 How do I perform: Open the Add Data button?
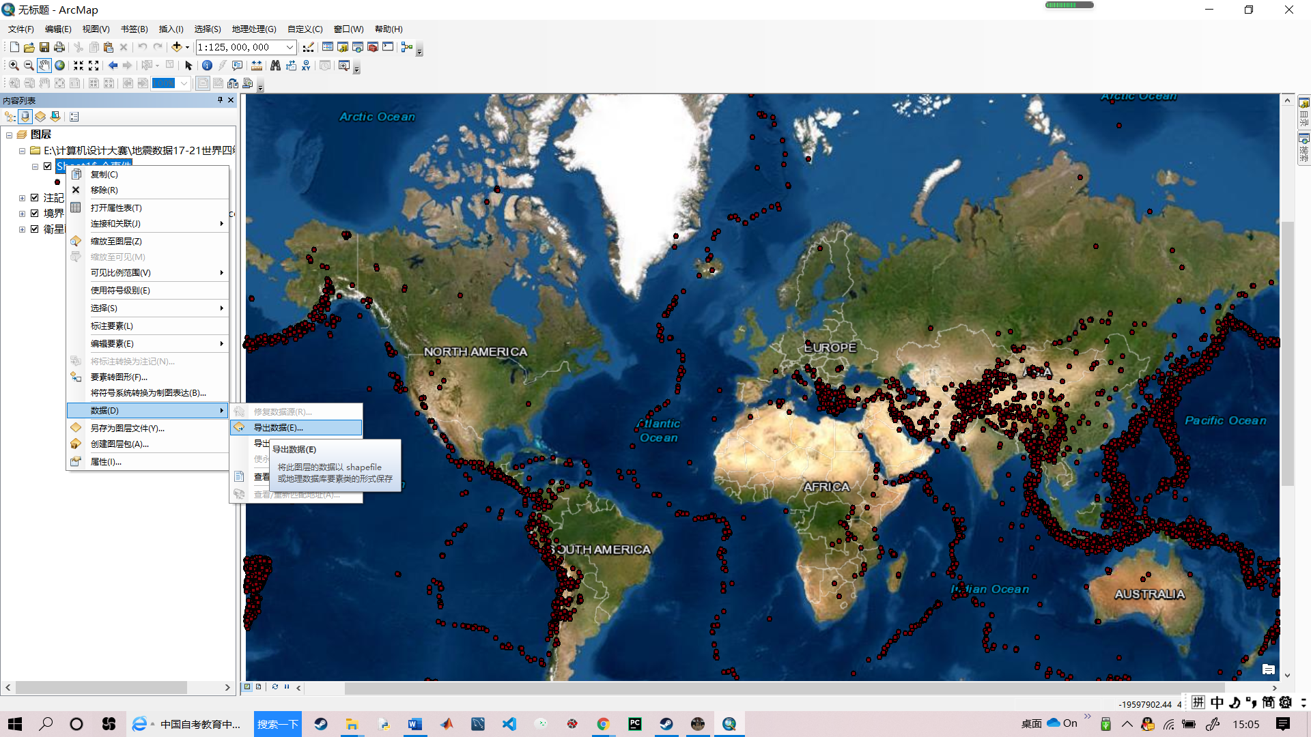coord(176,47)
